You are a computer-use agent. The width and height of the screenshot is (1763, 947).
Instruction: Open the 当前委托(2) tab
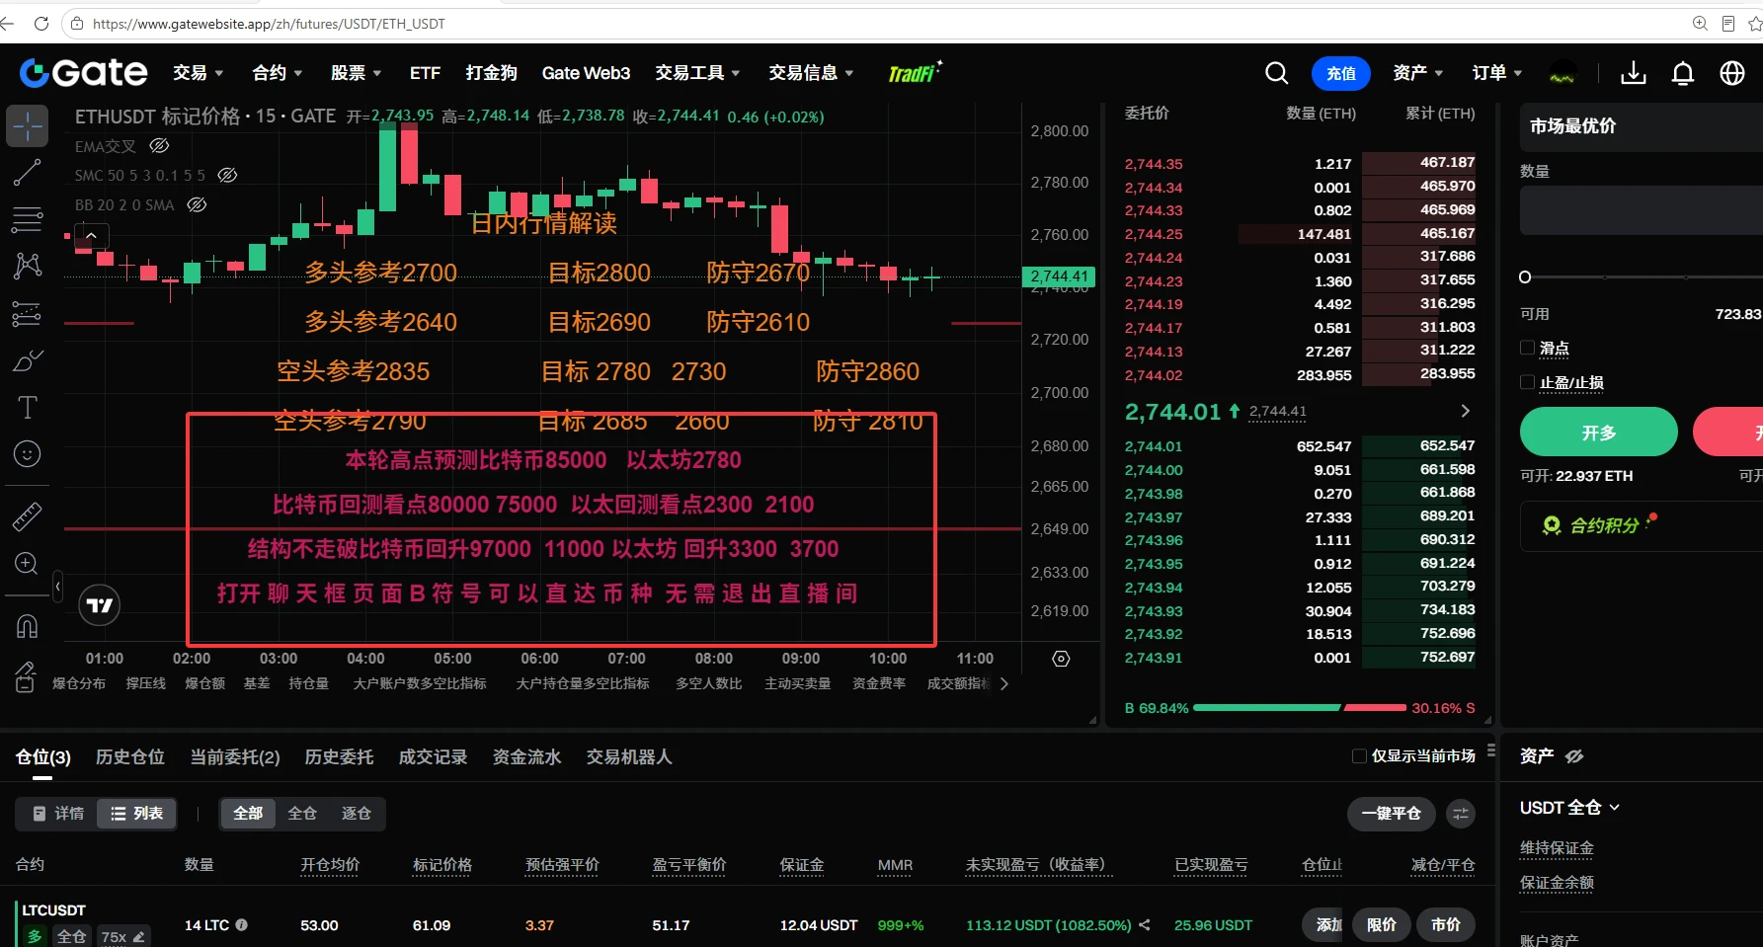235,757
